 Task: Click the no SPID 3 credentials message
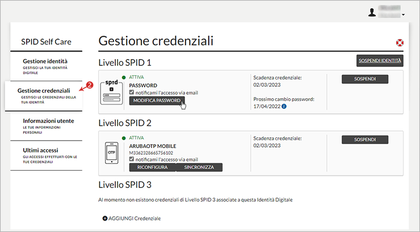[195, 200]
